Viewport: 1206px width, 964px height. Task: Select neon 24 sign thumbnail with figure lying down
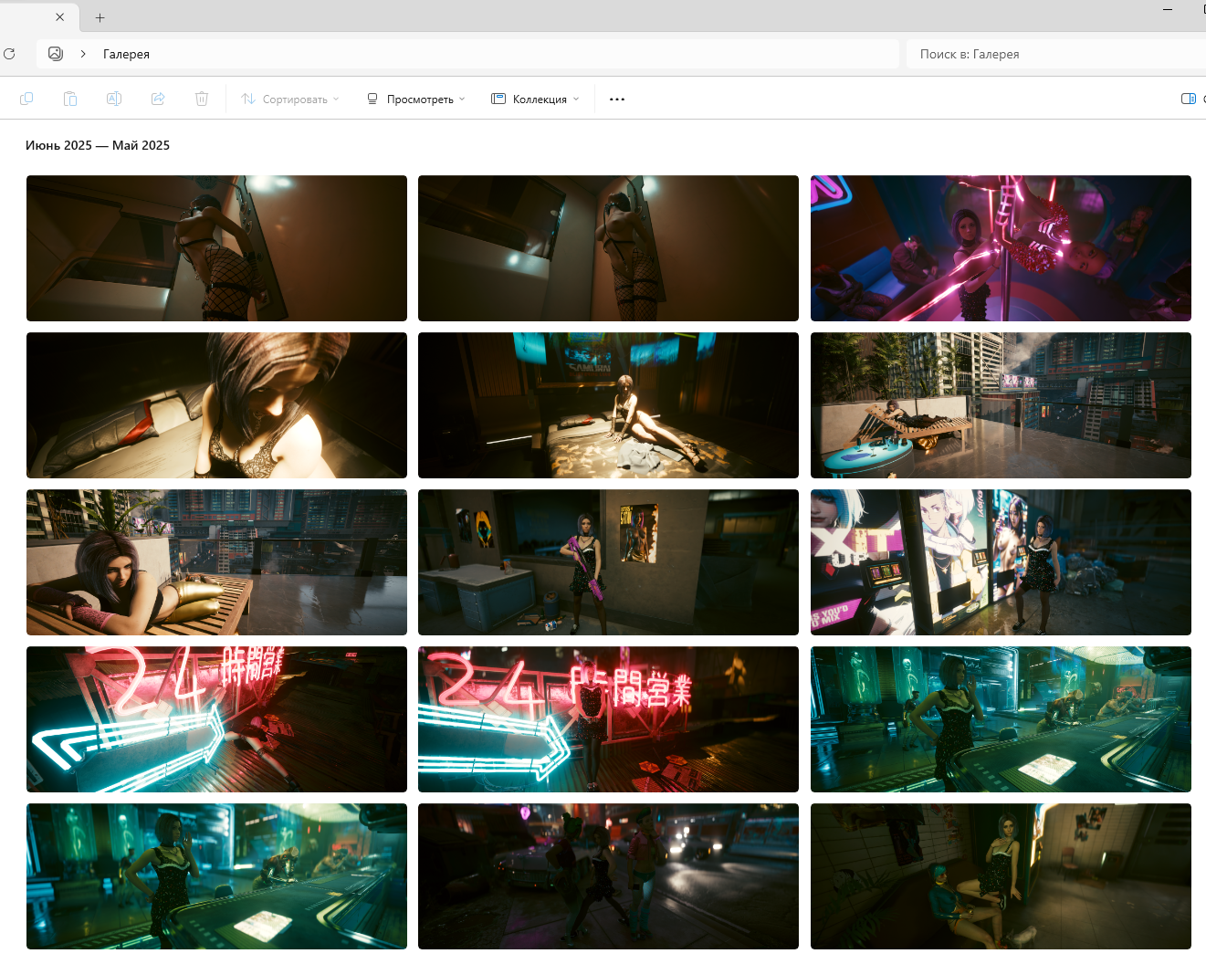coord(216,719)
